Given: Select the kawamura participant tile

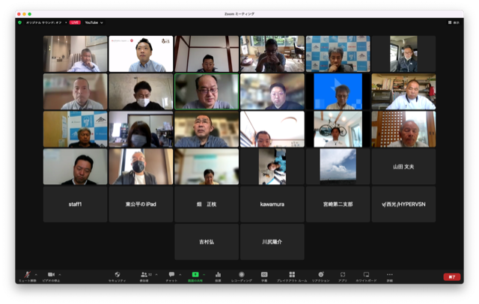Looking at the screenshot, I should [272, 204].
